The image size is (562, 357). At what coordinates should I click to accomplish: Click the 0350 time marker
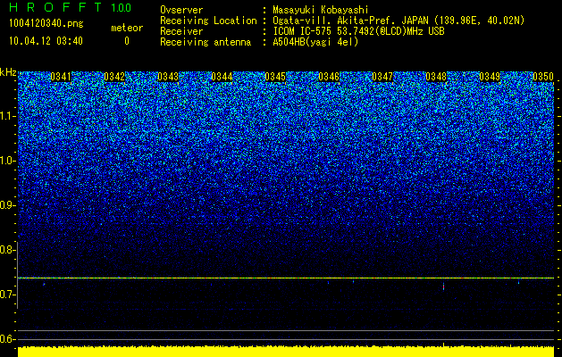[543, 77]
